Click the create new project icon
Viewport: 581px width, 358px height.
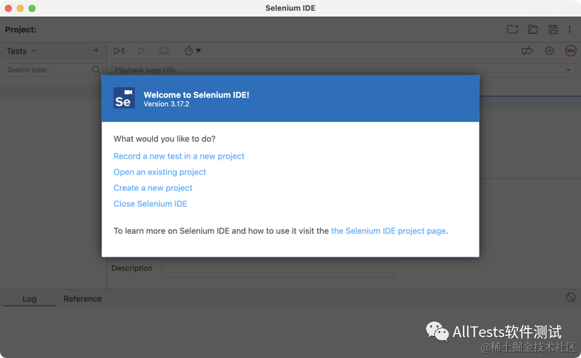click(512, 29)
